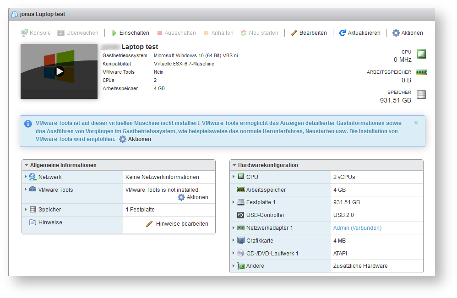Collapse the Allgemeine Informationen panel
Viewport: 457px width, 298px height.
pyautogui.click(x=27, y=165)
